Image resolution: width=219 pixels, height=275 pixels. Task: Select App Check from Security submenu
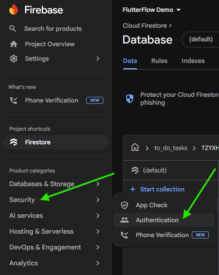pos(164,205)
